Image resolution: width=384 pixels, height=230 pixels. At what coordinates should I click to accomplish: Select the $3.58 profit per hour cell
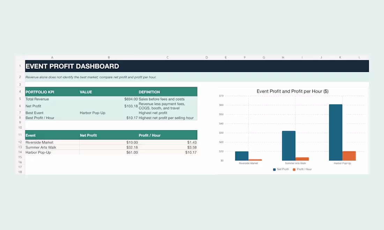[168, 147]
